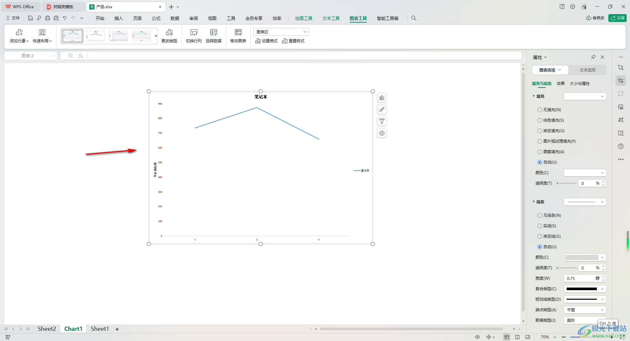630x341 pixels.
Task: Open the search magnifier in ribbon
Action: pyautogui.click(x=414, y=18)
